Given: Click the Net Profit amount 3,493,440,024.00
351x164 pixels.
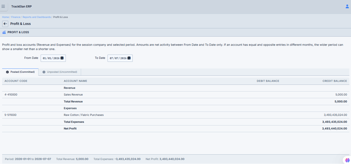Looking at the screenshot, I should pyautogui.click(x=334, y=129).
